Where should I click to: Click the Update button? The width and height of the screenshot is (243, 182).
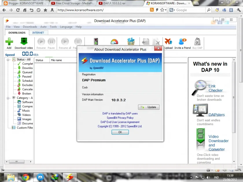click(x=149, y=107)
